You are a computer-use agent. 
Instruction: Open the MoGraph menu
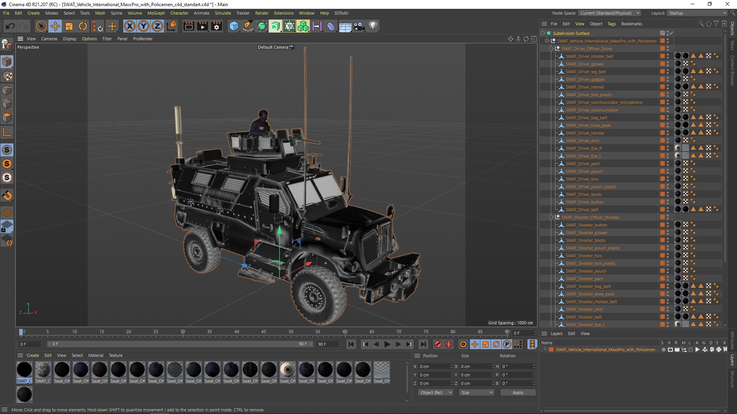[156, 13]
